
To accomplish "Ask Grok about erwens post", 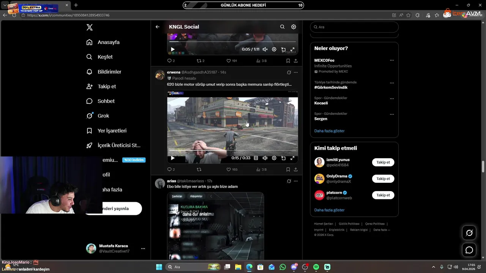I will [289, 72].
